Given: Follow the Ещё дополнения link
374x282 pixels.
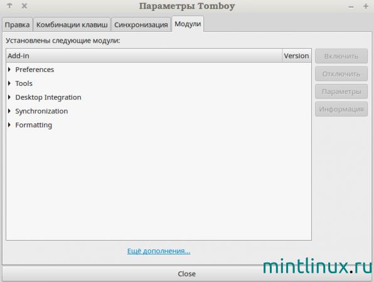Looking at the screenshot, I should pyautogui.click(x=159, y=251).
